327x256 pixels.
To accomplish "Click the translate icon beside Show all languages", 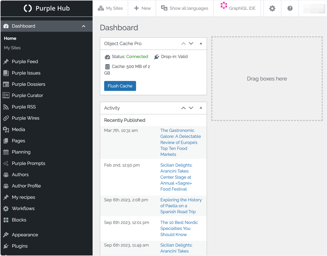I will pyautogui.click(x=164, y=8).
